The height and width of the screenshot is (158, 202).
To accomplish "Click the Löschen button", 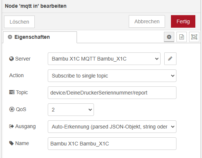I will point(19,22).
